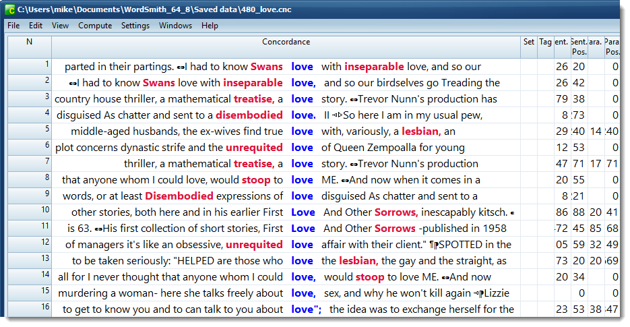This screenshot has height=327, width=630.
Task: Click line 'all for I never thought that anyone'
Action: tap(286, 276)
